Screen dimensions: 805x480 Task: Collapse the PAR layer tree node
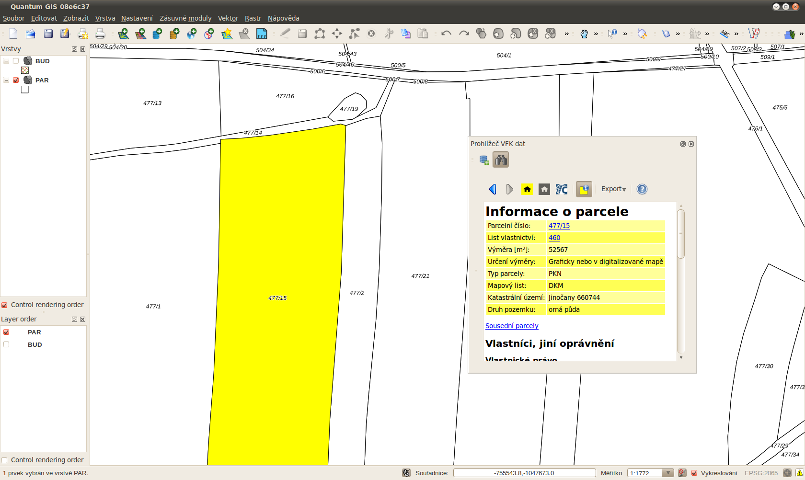(x=6, y=80)
